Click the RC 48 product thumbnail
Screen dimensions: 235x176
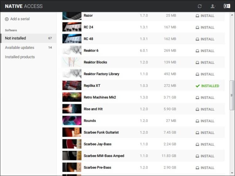[x=72, y=38]
